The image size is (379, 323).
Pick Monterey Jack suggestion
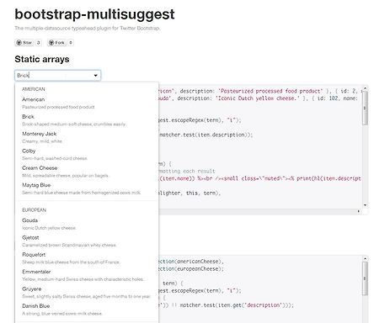tap(87, 137)
